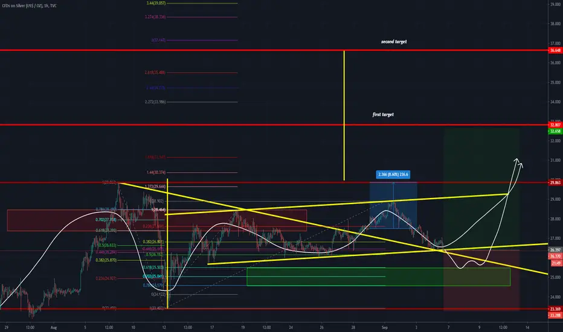This screenshot has width=563, height=332.
Task: Click the '7' date on time axis
Action: pyautogui.click(x=448, y=327)
